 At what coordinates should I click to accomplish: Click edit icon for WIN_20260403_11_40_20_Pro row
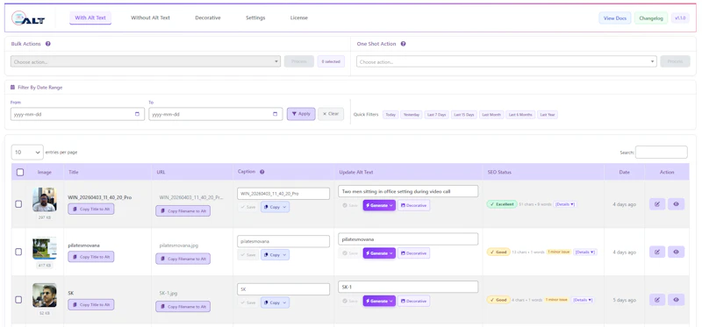[x=657, y=204]
